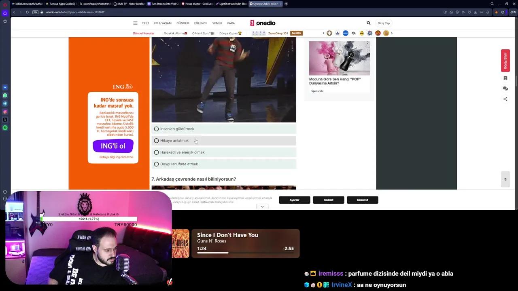
Task: Select answer 'İnsanları güldürmek'
Action: coord(224,129)
